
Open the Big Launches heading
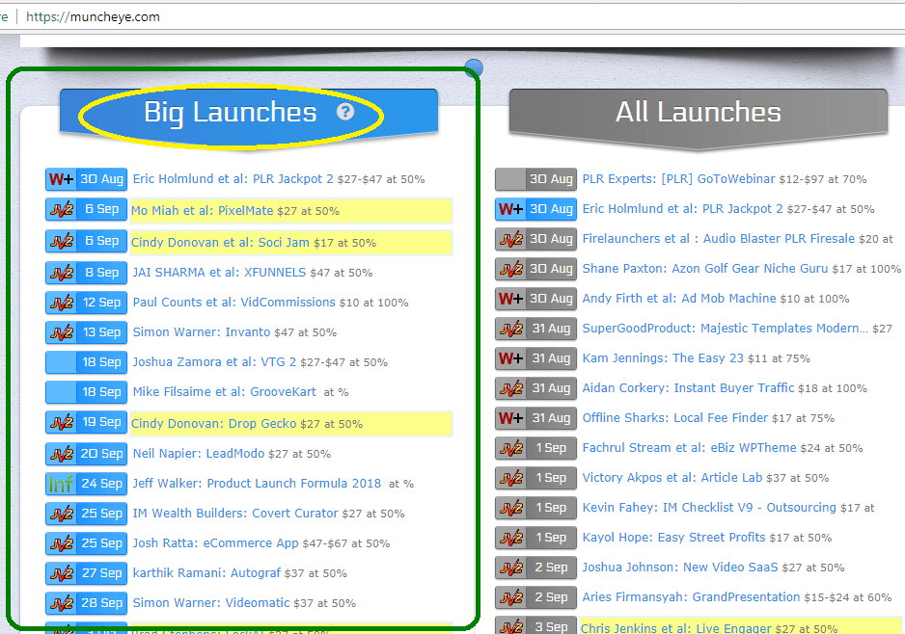(231, 112)
